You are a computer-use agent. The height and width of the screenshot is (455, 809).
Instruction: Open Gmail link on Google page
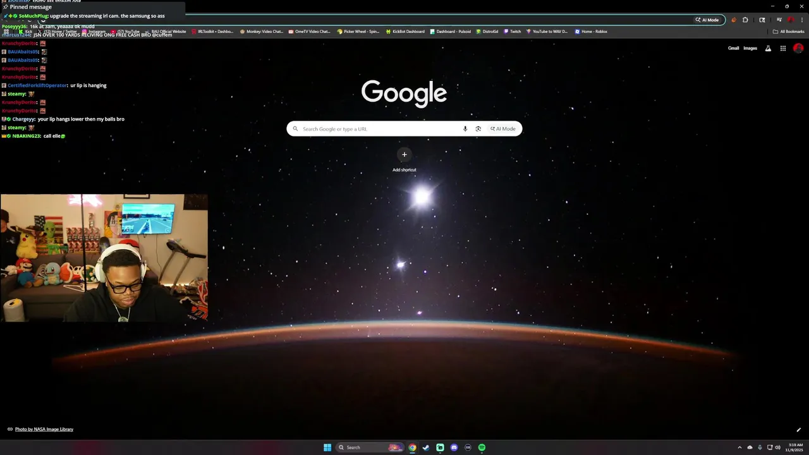[x=733, y=48]
